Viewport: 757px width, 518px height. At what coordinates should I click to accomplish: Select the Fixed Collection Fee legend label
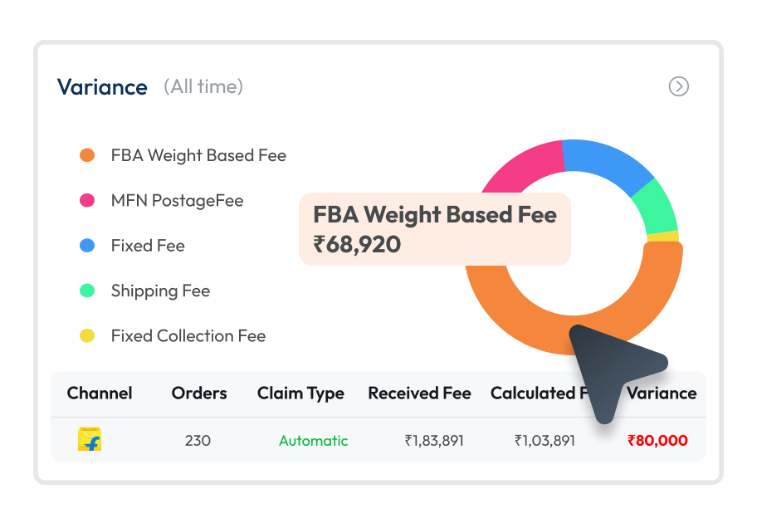188,336
